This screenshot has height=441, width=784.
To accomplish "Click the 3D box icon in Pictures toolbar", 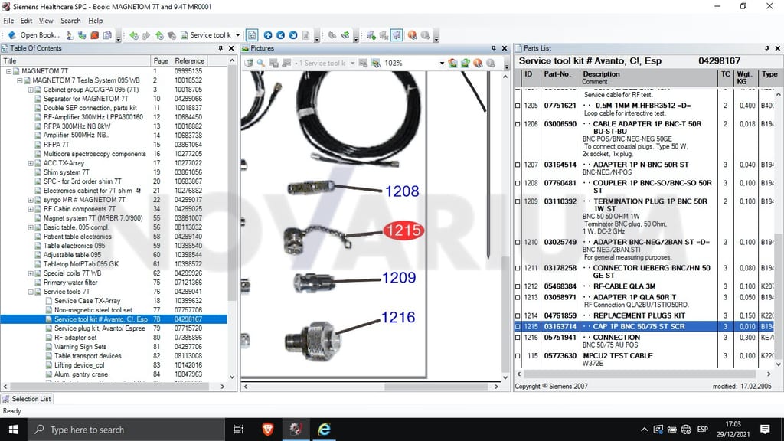I will pos(249,63).
